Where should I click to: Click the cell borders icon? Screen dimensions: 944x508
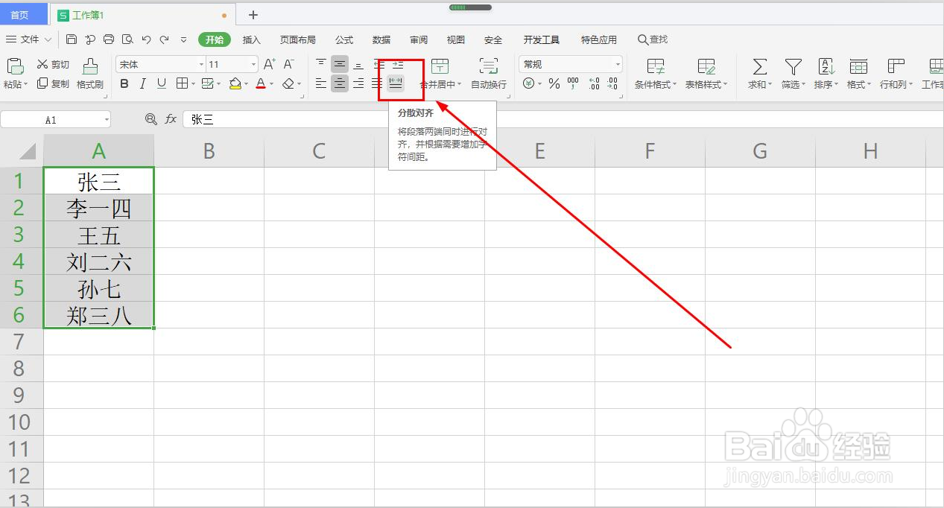click(x=181, y=84)
